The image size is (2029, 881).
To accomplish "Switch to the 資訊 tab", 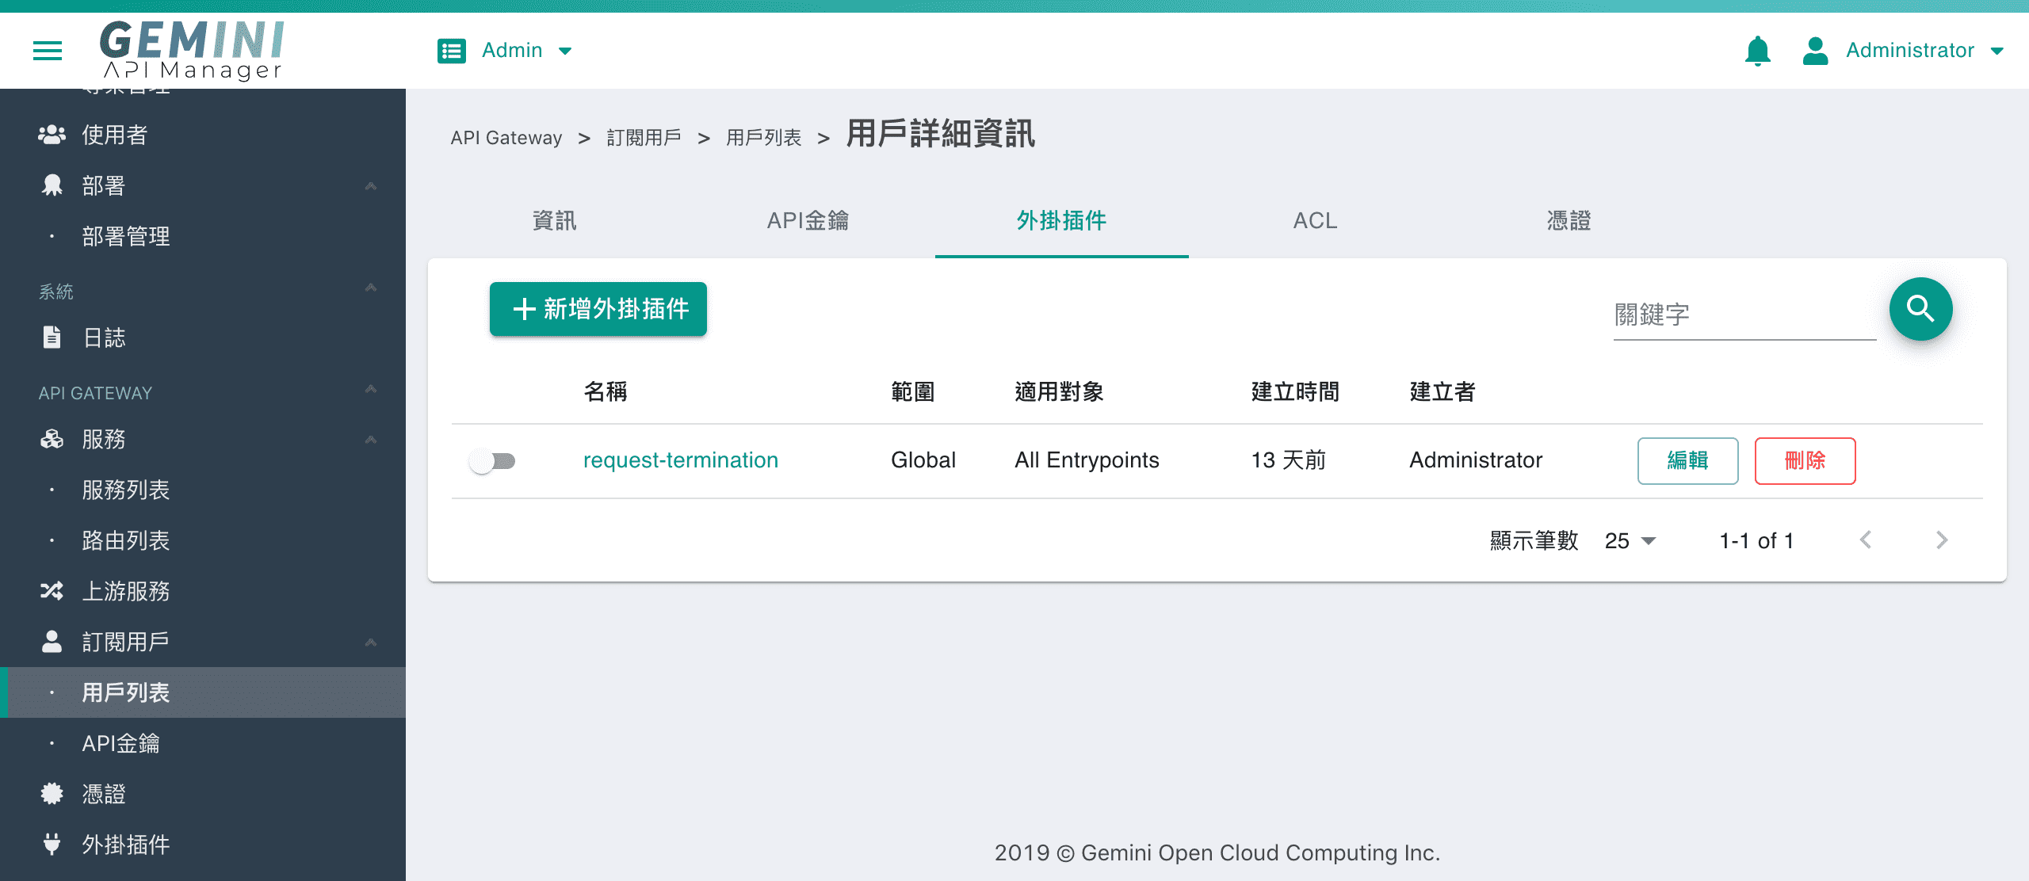I will [555, 220].
